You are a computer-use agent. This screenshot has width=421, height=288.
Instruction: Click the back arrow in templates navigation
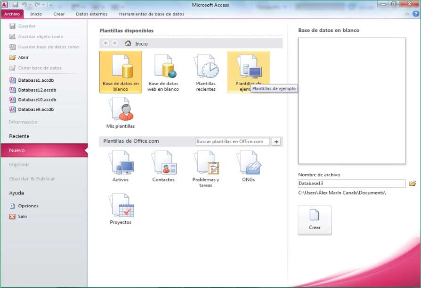[106, 43]
